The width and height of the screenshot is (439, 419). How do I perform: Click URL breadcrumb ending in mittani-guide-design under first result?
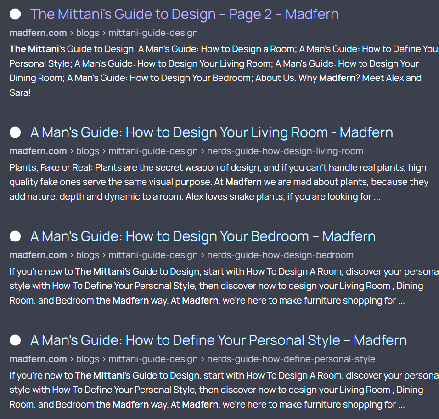(104, 33)
